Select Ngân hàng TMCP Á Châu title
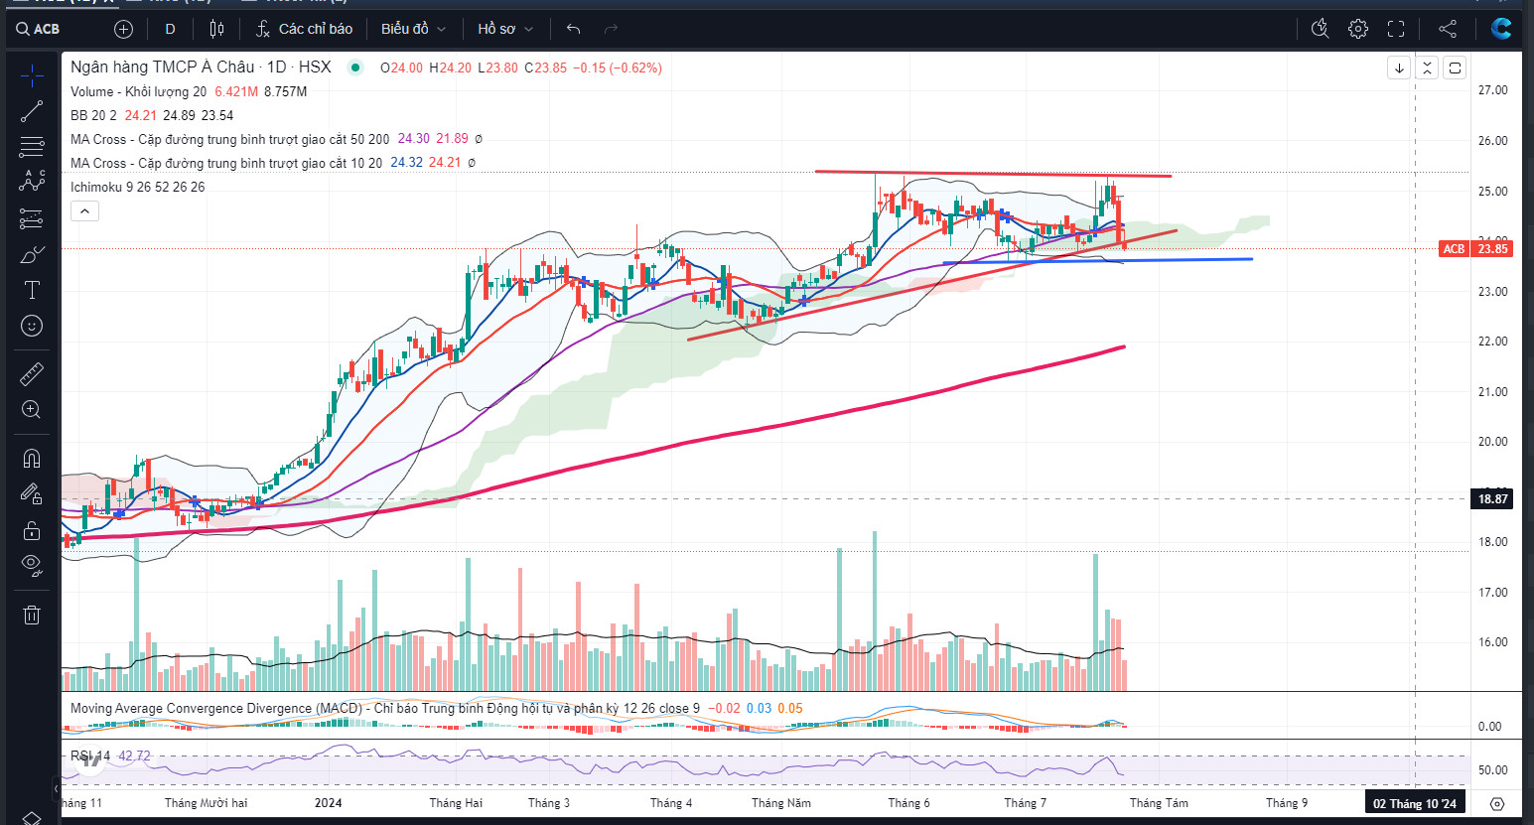Viewport: 1534px width, 825px height. pos(201,68)
